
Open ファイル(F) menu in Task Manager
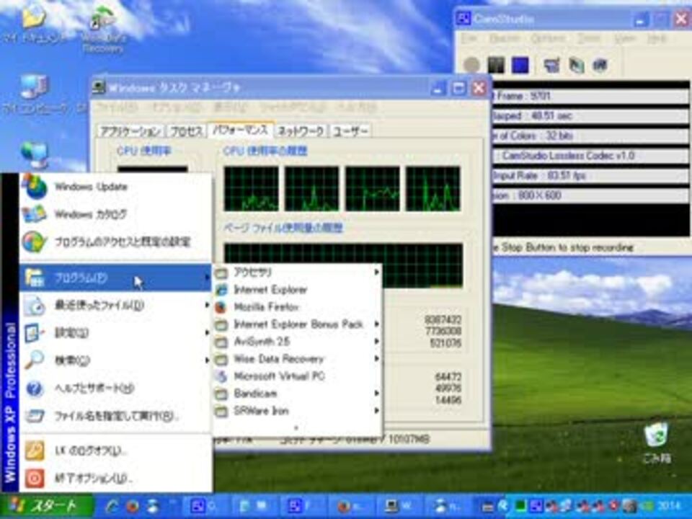[117, 107]
